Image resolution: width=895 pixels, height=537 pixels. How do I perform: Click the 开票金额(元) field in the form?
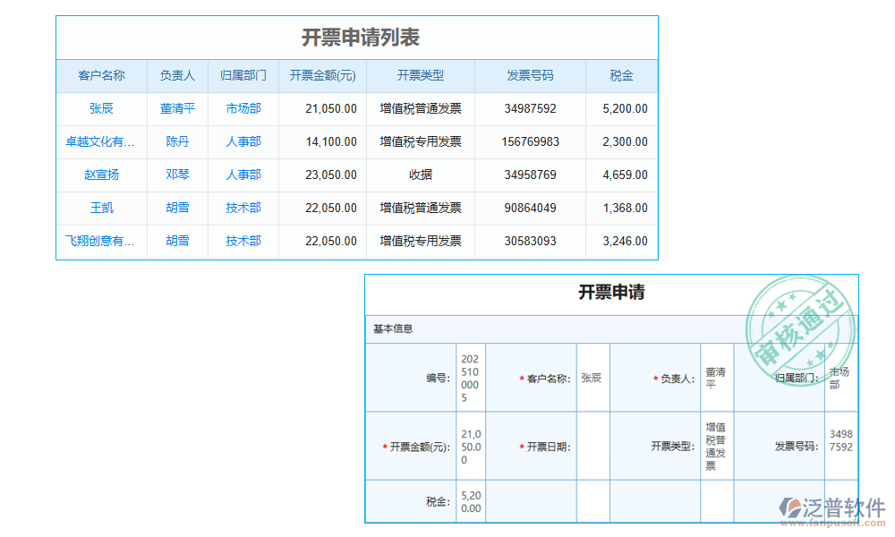click(x=470, y=447)
